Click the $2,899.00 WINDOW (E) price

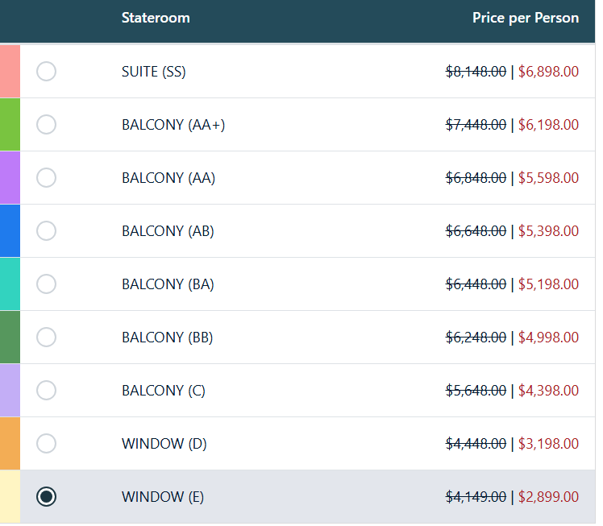(548, 497)
